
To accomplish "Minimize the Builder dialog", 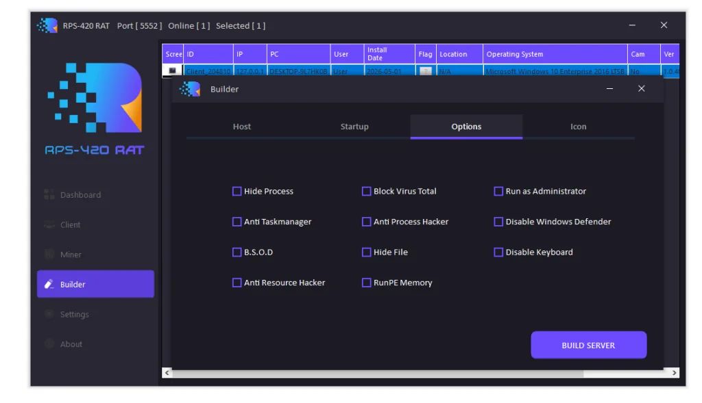I will click(609, 88).
